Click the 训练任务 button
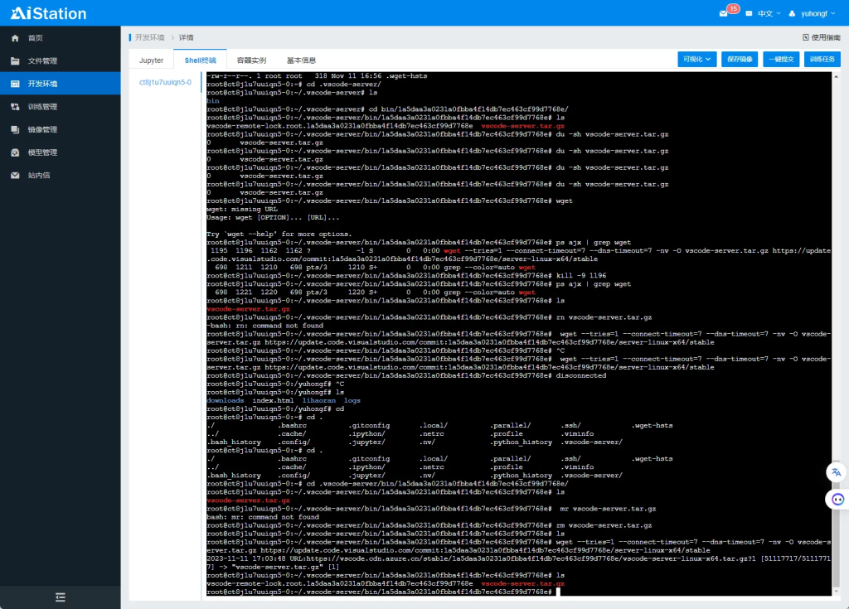 coord(822,60)
